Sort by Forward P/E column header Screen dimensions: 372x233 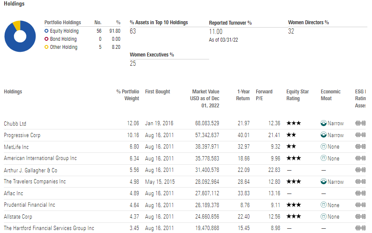point(264,95)
